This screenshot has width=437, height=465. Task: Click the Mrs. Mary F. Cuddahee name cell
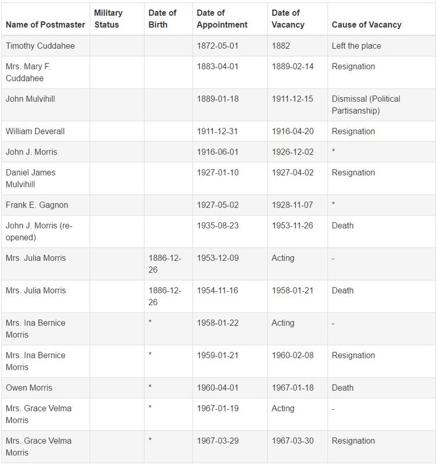point(28,72)
